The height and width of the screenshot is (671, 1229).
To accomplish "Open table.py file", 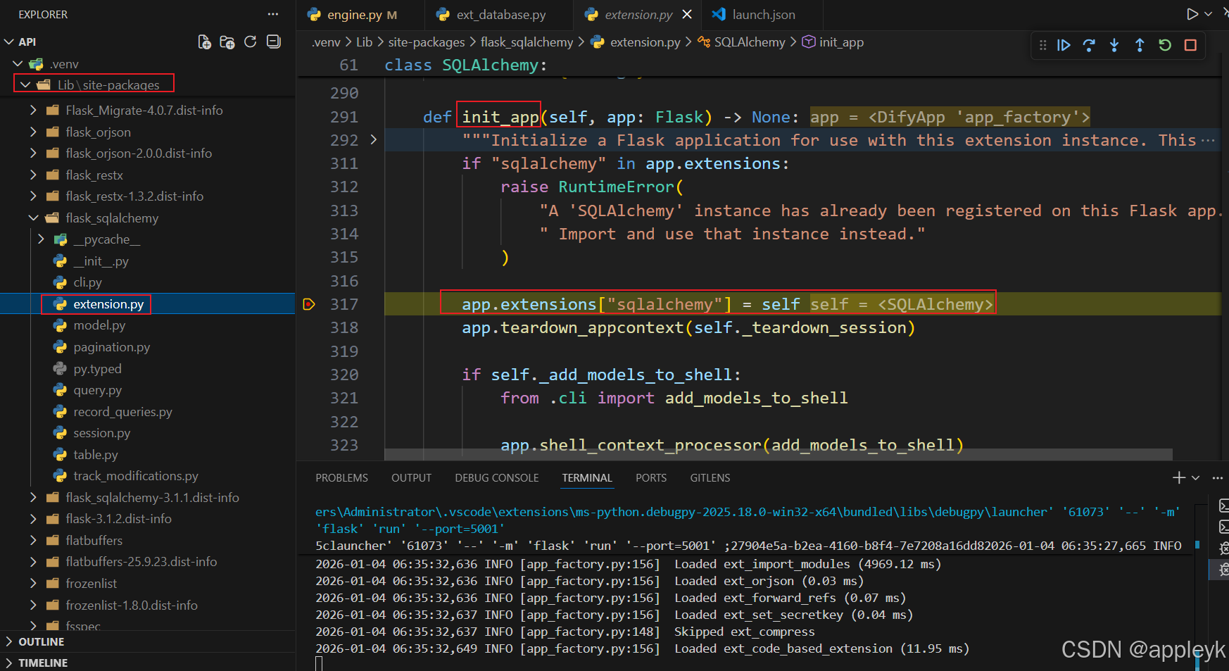I will 95,455.
